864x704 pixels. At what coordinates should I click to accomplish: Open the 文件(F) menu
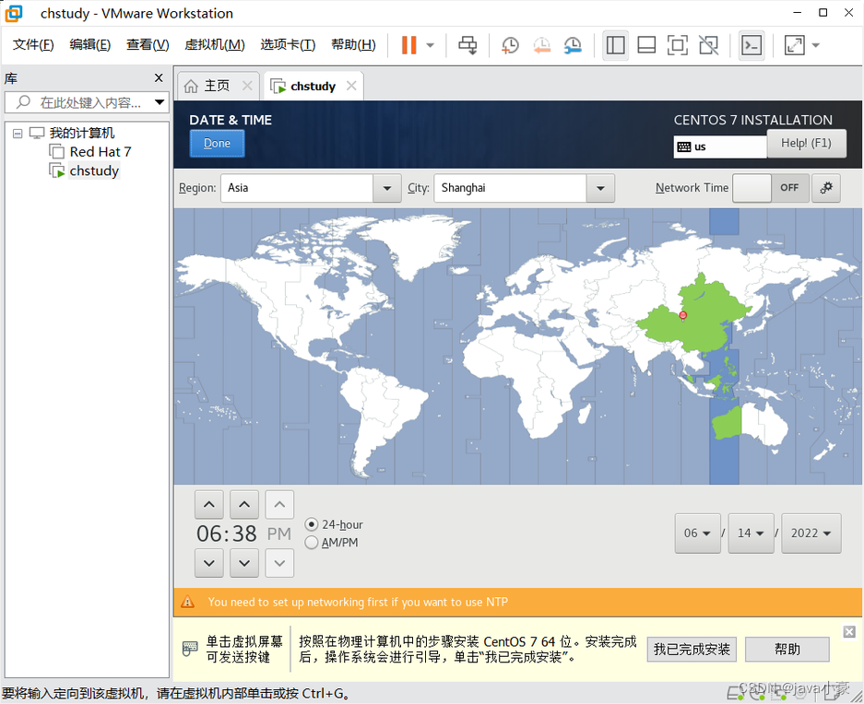pos(33,44)
